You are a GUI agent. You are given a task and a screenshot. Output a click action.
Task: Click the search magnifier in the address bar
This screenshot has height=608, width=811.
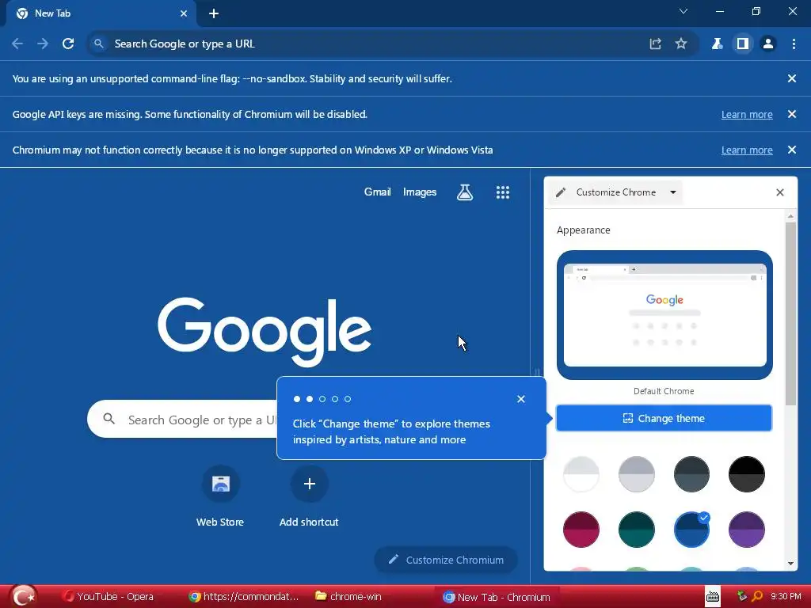(x=98, y=44)
